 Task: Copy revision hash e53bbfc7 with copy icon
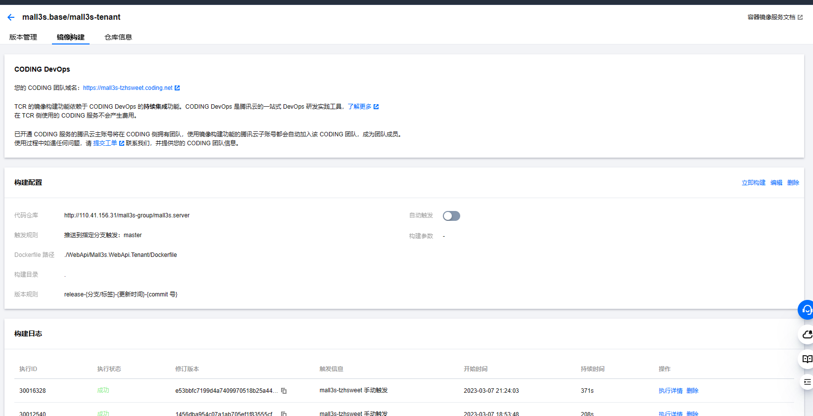coord(284,391)
